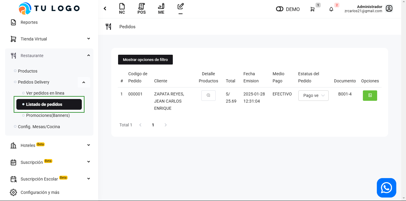
Task: Toggle the DEMO mode switch
Action: [280, 9]
